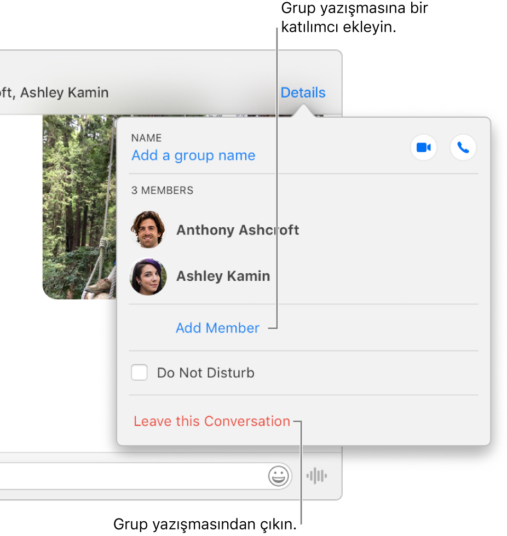Click the Ashley Kamin name in the title bar
The height and width of the screenshot is (536, 507).
point(64,93)
